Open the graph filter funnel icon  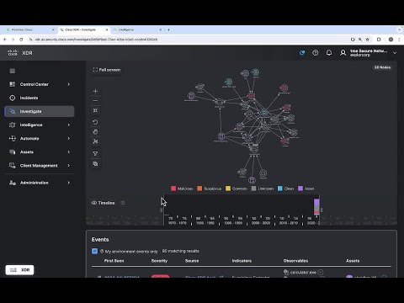coord(95,153)
